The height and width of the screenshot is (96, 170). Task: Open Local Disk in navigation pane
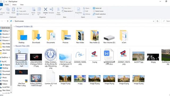coord(5,87)
